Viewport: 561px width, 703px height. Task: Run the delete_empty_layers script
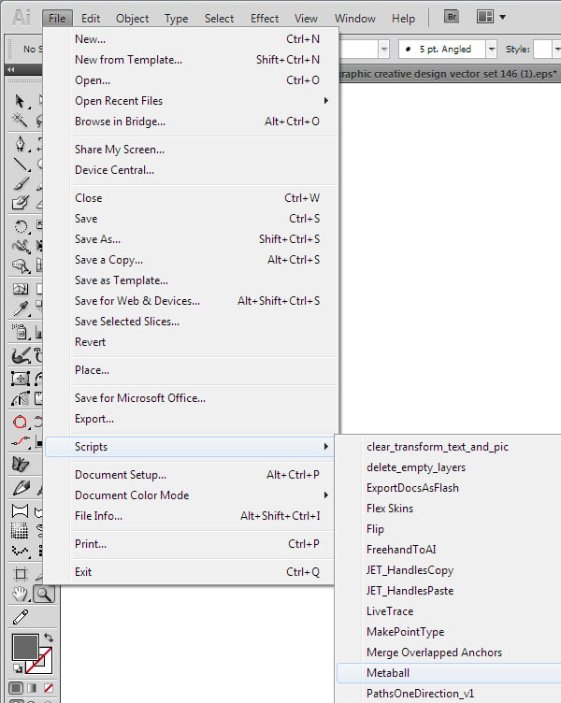tap(449, 467)
